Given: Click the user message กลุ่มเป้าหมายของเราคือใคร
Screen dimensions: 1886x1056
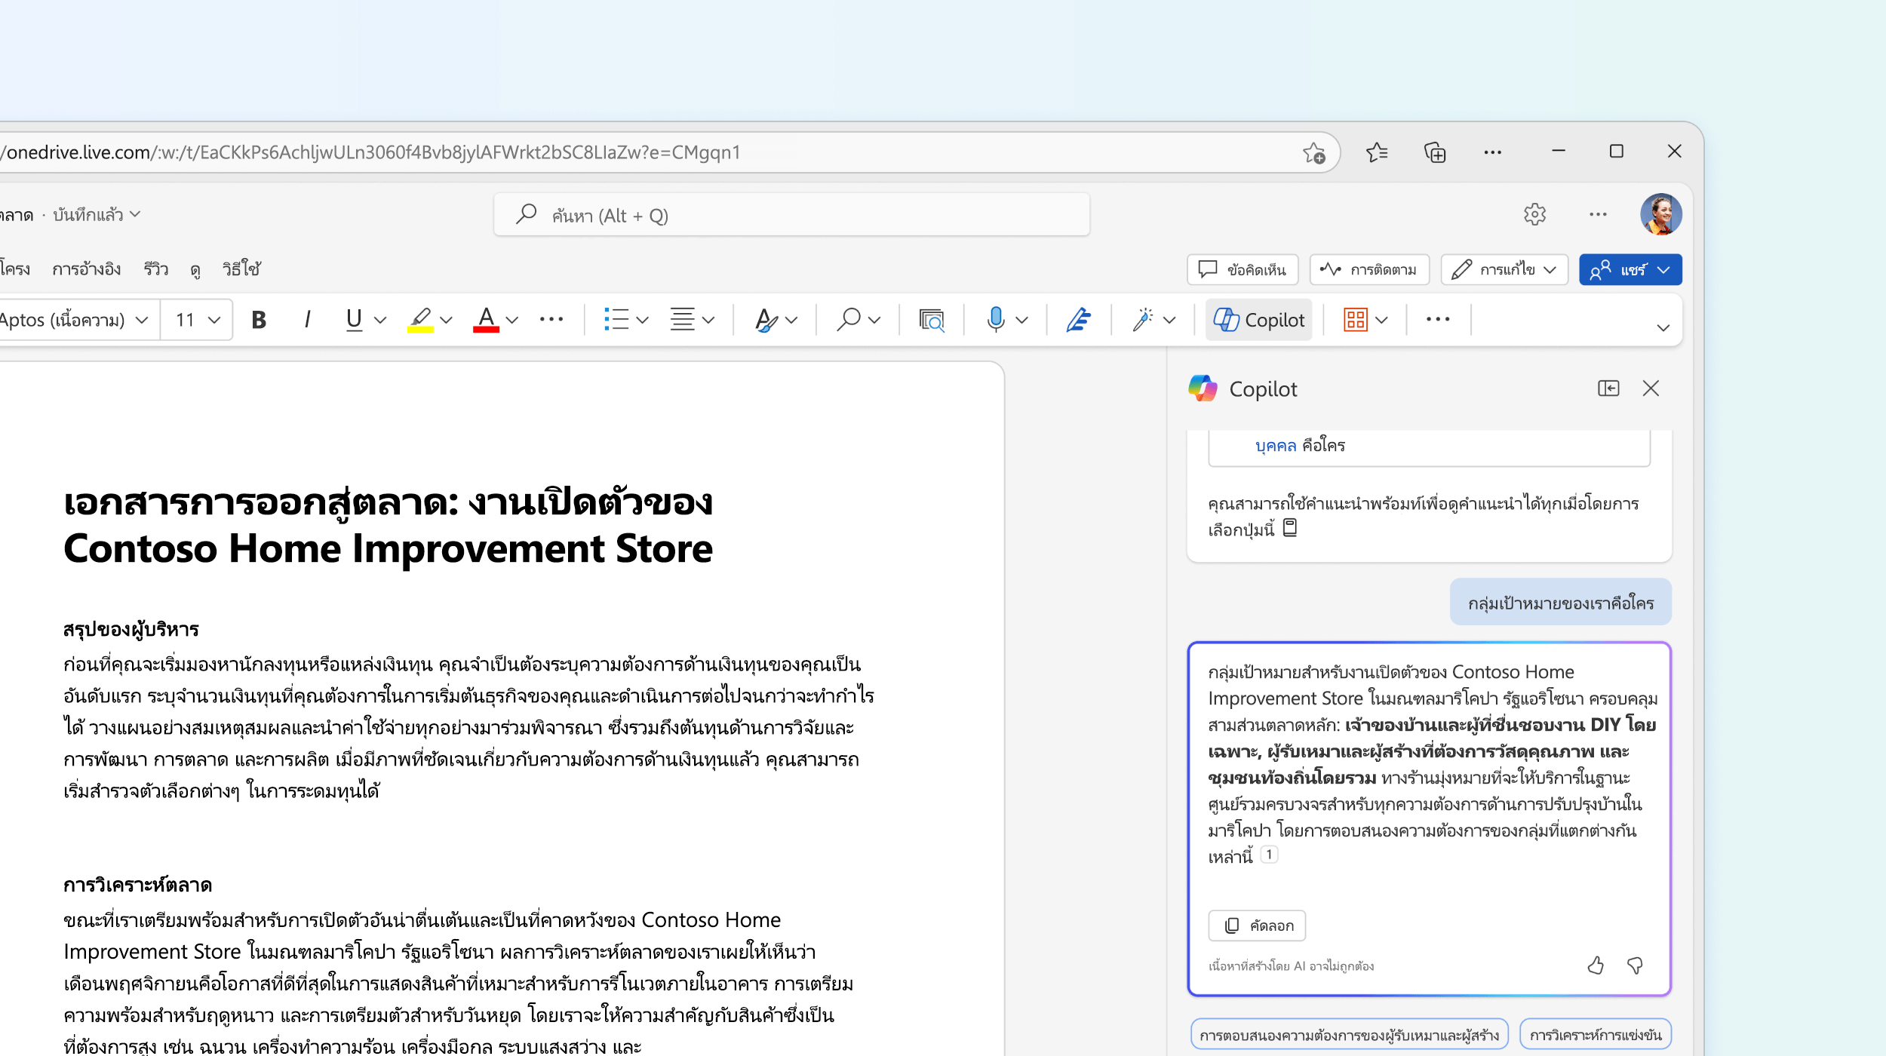Looking at the screenshot, I should [1560, 603].
